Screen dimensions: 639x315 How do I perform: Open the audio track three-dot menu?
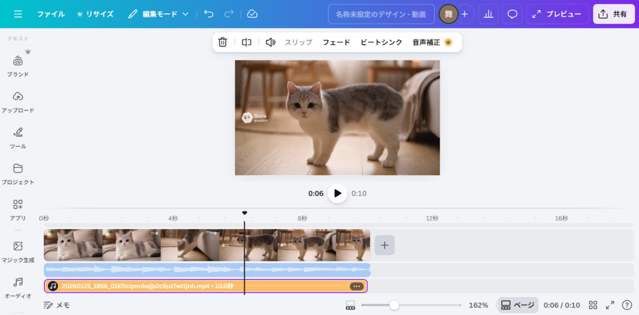[356, 286]
